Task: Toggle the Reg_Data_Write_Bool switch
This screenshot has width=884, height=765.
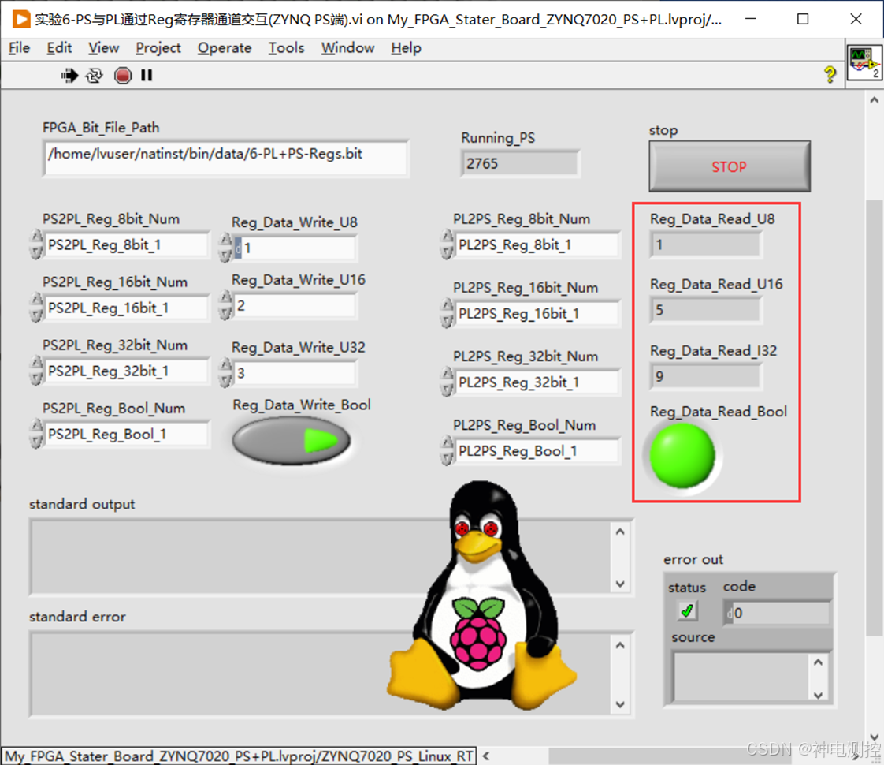Action: click(x=292, y=441)
